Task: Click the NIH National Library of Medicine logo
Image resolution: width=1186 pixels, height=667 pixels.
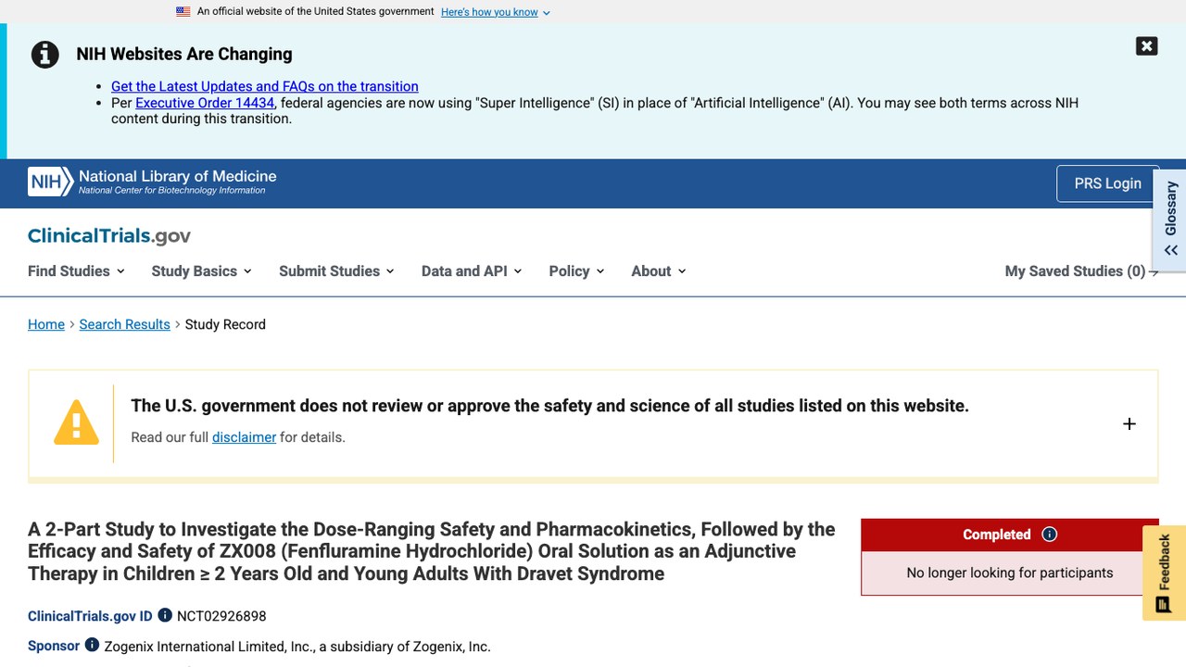Action: point(152,182)
